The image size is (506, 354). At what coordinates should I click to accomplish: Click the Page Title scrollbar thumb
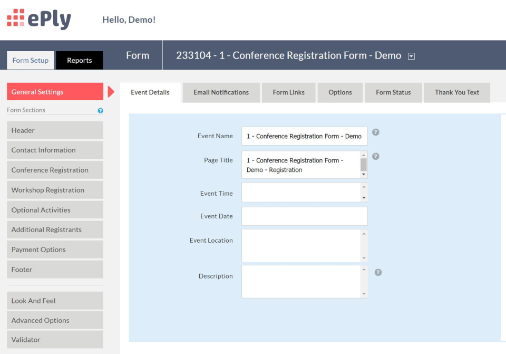coord(364,165)
